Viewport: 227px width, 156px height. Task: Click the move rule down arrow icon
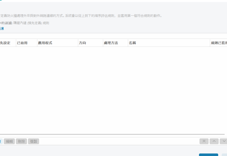pos(223,141)
